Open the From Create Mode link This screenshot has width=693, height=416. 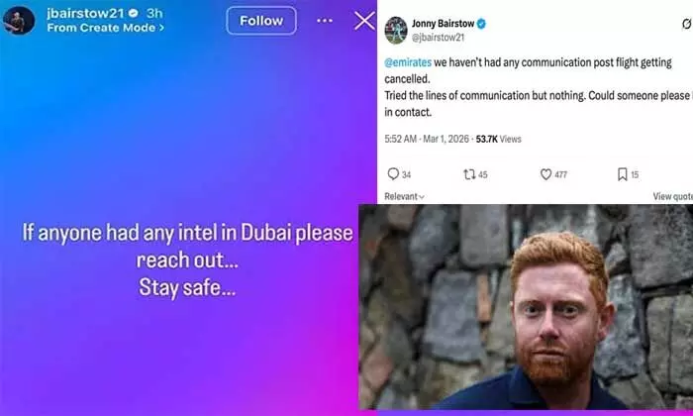(x=105, y=28)
